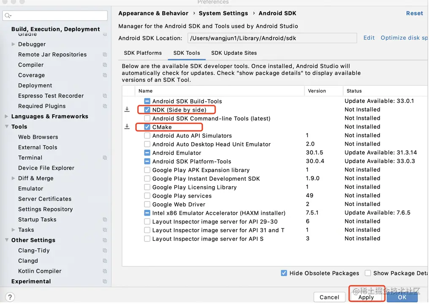Click project-level icon next to Startup Tasks
Viewport: 429px width, 304px height.
[x=105, y=220]
